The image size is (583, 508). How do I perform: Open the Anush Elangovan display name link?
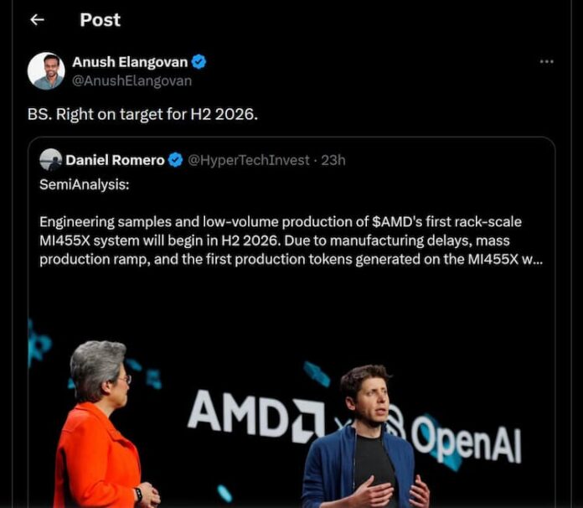129,62
